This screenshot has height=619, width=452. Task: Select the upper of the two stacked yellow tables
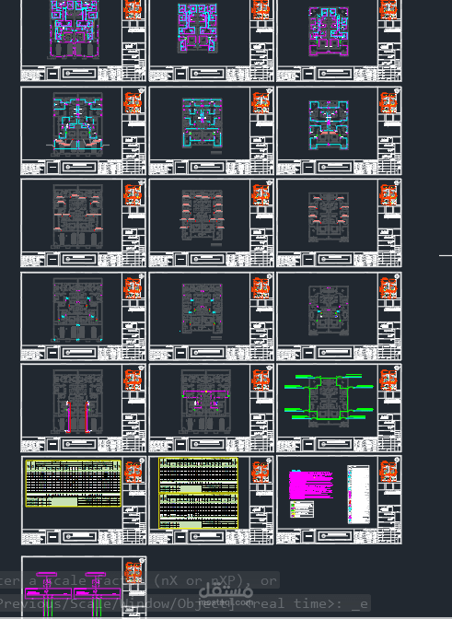(x=199, y=475)
